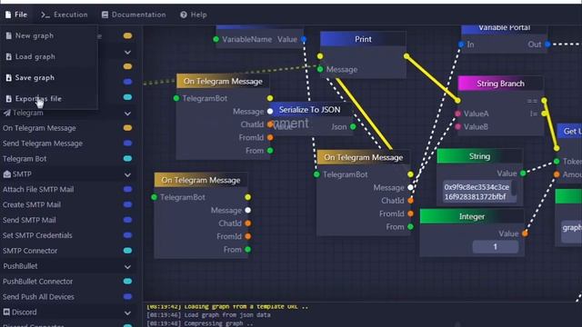The width and height of the screenshot is (582, 327).
Task: Select Send Push All Devices entry
Action: click(x=38, y=297)
